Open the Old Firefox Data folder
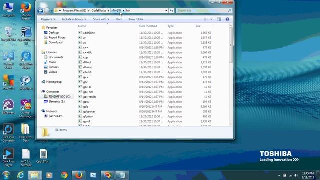The height and width of the screenshot is (180, 320). tap(26, 133)
